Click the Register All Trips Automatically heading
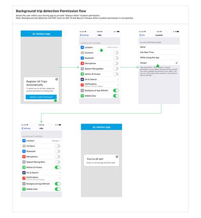201x218 pixels. pos(37,83)
